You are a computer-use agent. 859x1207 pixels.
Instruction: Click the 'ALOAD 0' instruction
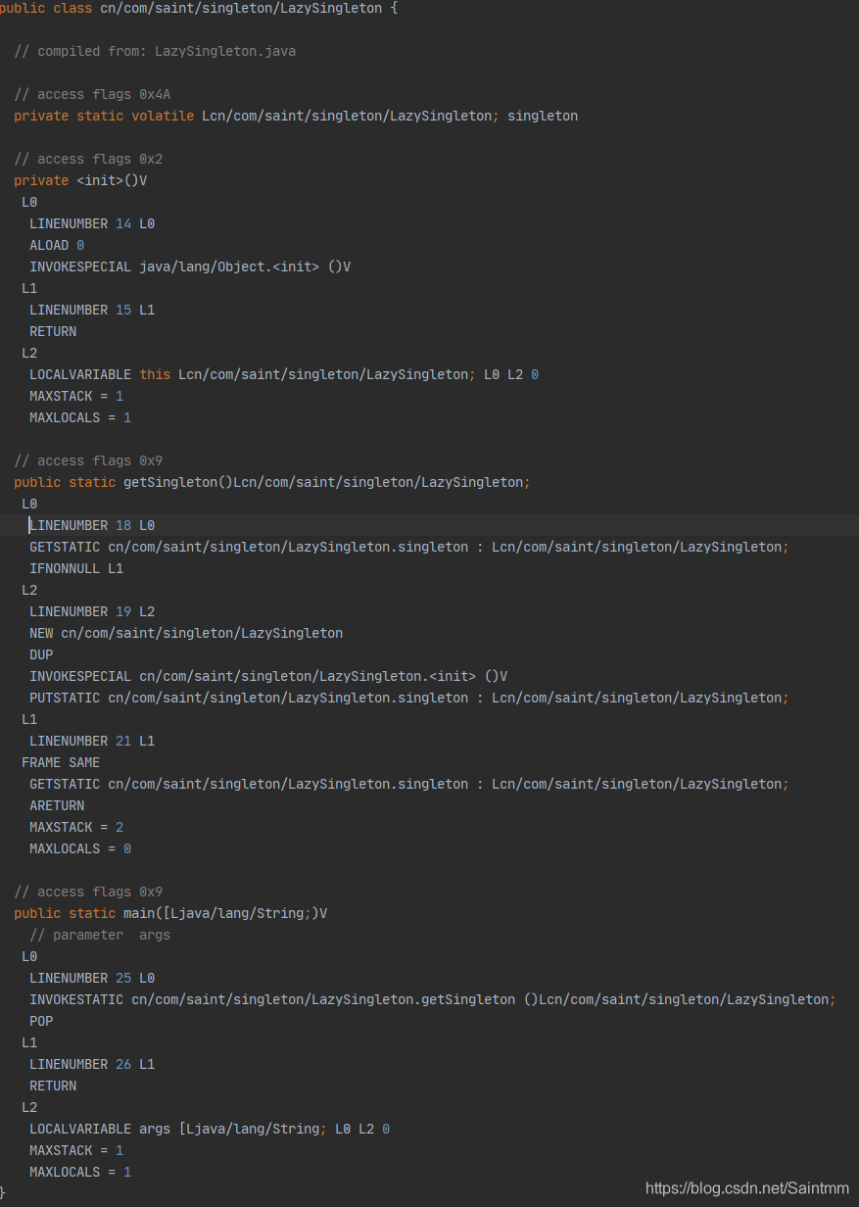click(x=57, y=245)
